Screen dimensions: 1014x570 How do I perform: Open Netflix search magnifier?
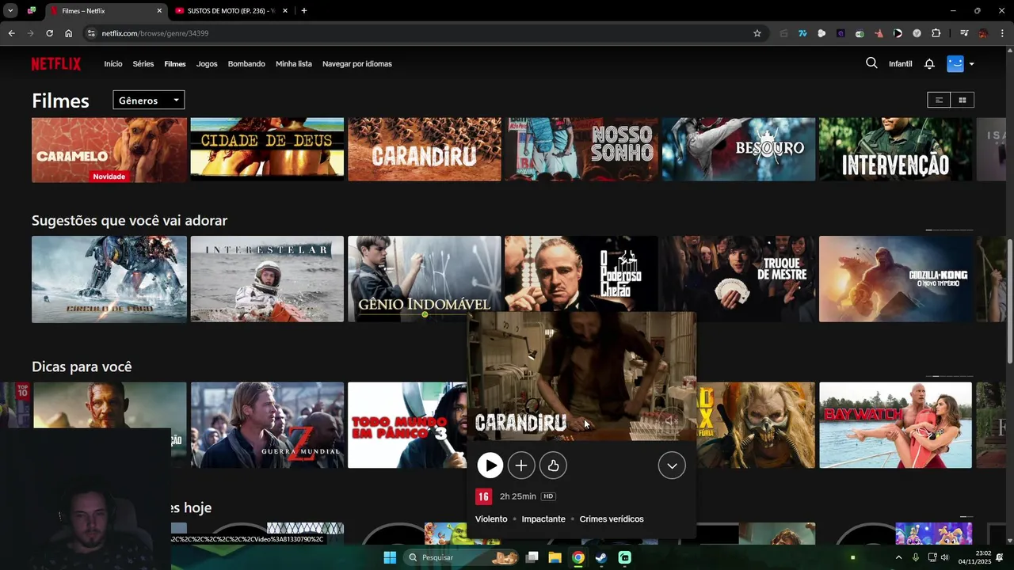[871, 63]
